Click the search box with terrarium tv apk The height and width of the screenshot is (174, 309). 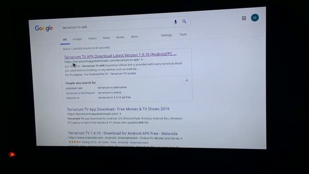[125, 25]
